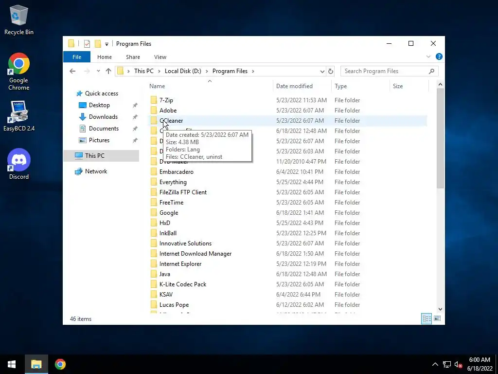Expand the chevron after Local Disk (D:) breadcrumb

[207, 71]
